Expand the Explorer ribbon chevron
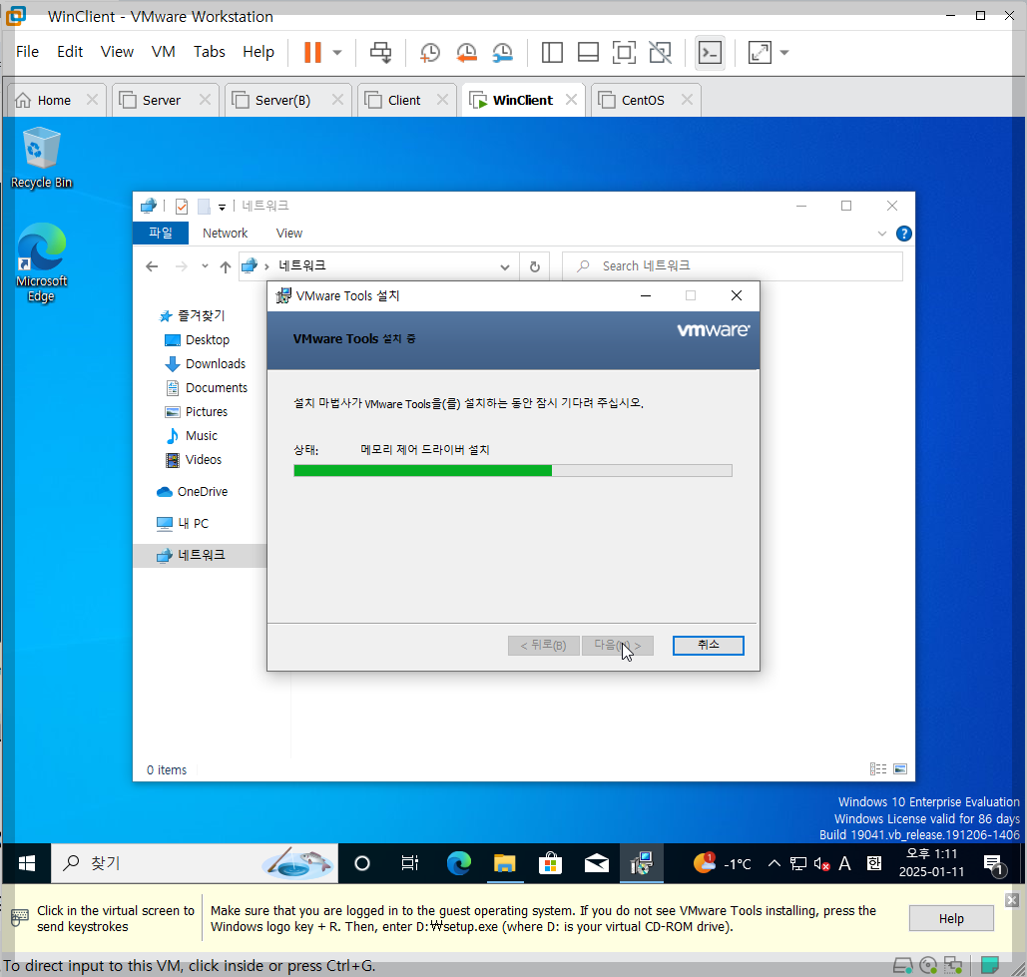Viewport: 1027px width, 977px height. (881, 234)
